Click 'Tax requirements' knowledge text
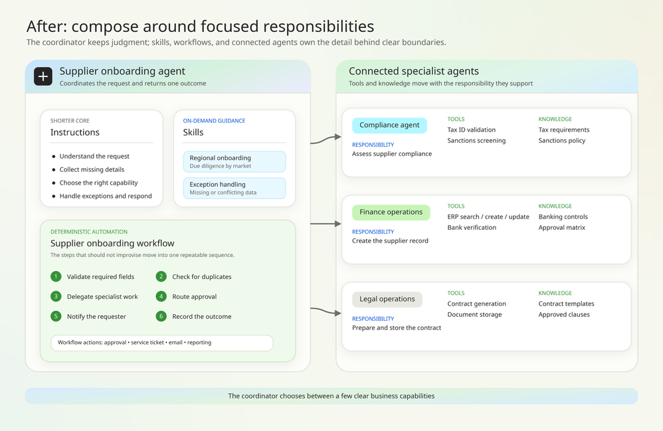This screenshot has width=663, height=431. point(563,129)
